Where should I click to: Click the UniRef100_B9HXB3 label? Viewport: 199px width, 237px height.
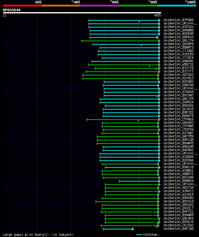click(178, 198)
